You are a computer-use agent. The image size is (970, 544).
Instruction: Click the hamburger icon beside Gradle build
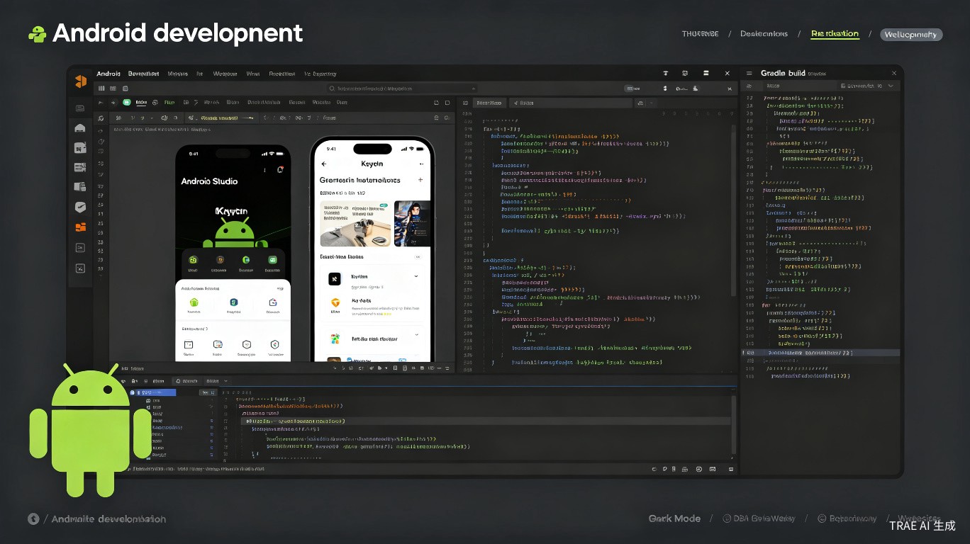(x=749, y=74)
